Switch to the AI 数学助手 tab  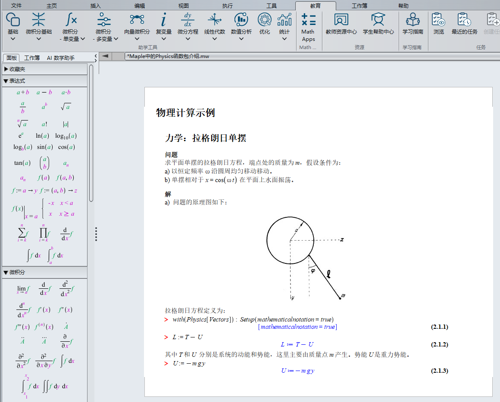point(61,58)
